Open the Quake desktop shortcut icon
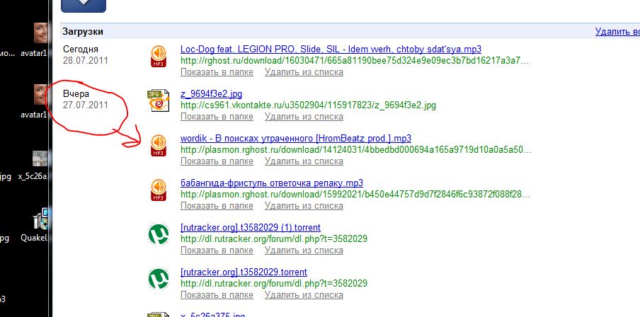Viewport: 640px width, 317px height. 42,221
